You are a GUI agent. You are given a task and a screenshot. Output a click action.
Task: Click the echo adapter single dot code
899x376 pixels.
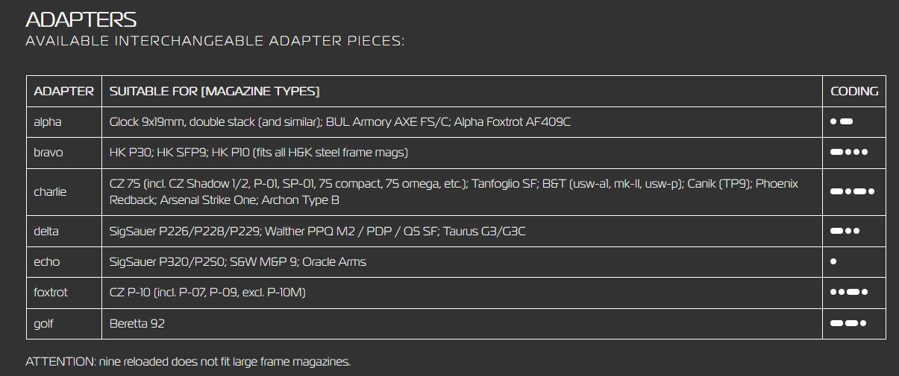coord(833,261)
